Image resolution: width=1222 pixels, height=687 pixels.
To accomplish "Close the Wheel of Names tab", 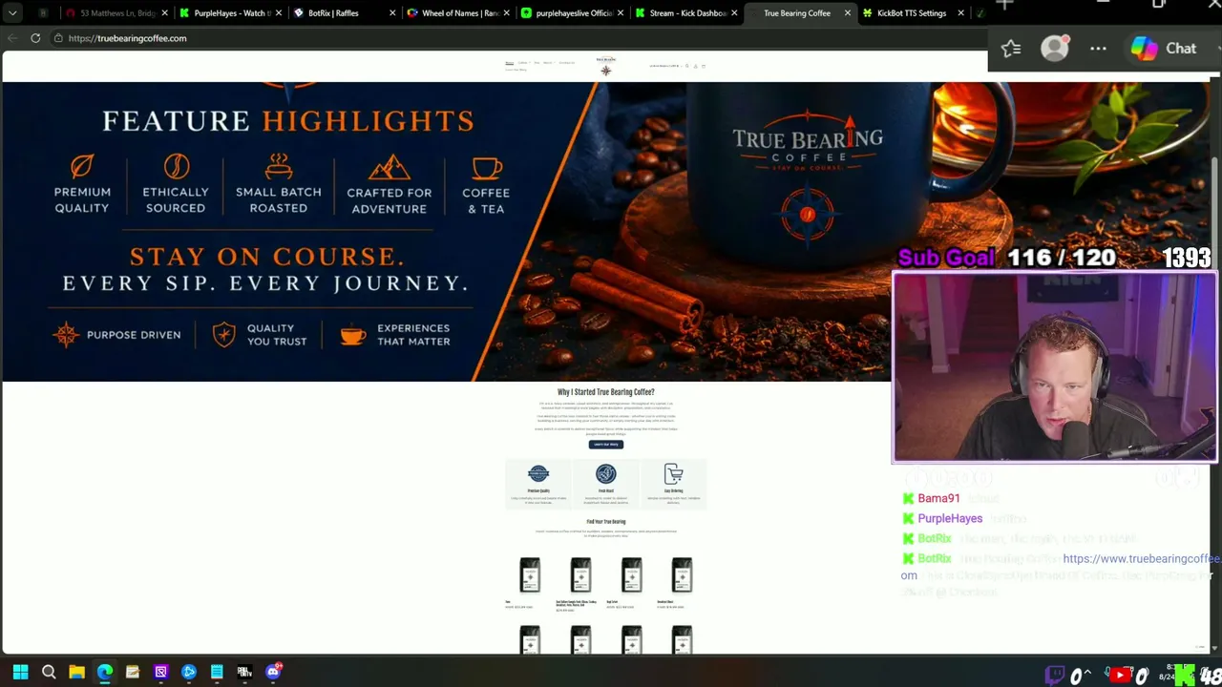I will (506, 13).
